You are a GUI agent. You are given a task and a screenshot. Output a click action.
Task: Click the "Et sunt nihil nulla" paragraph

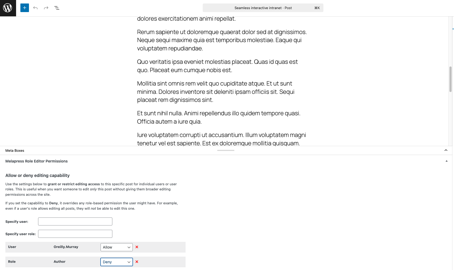[x=219, y=117]
